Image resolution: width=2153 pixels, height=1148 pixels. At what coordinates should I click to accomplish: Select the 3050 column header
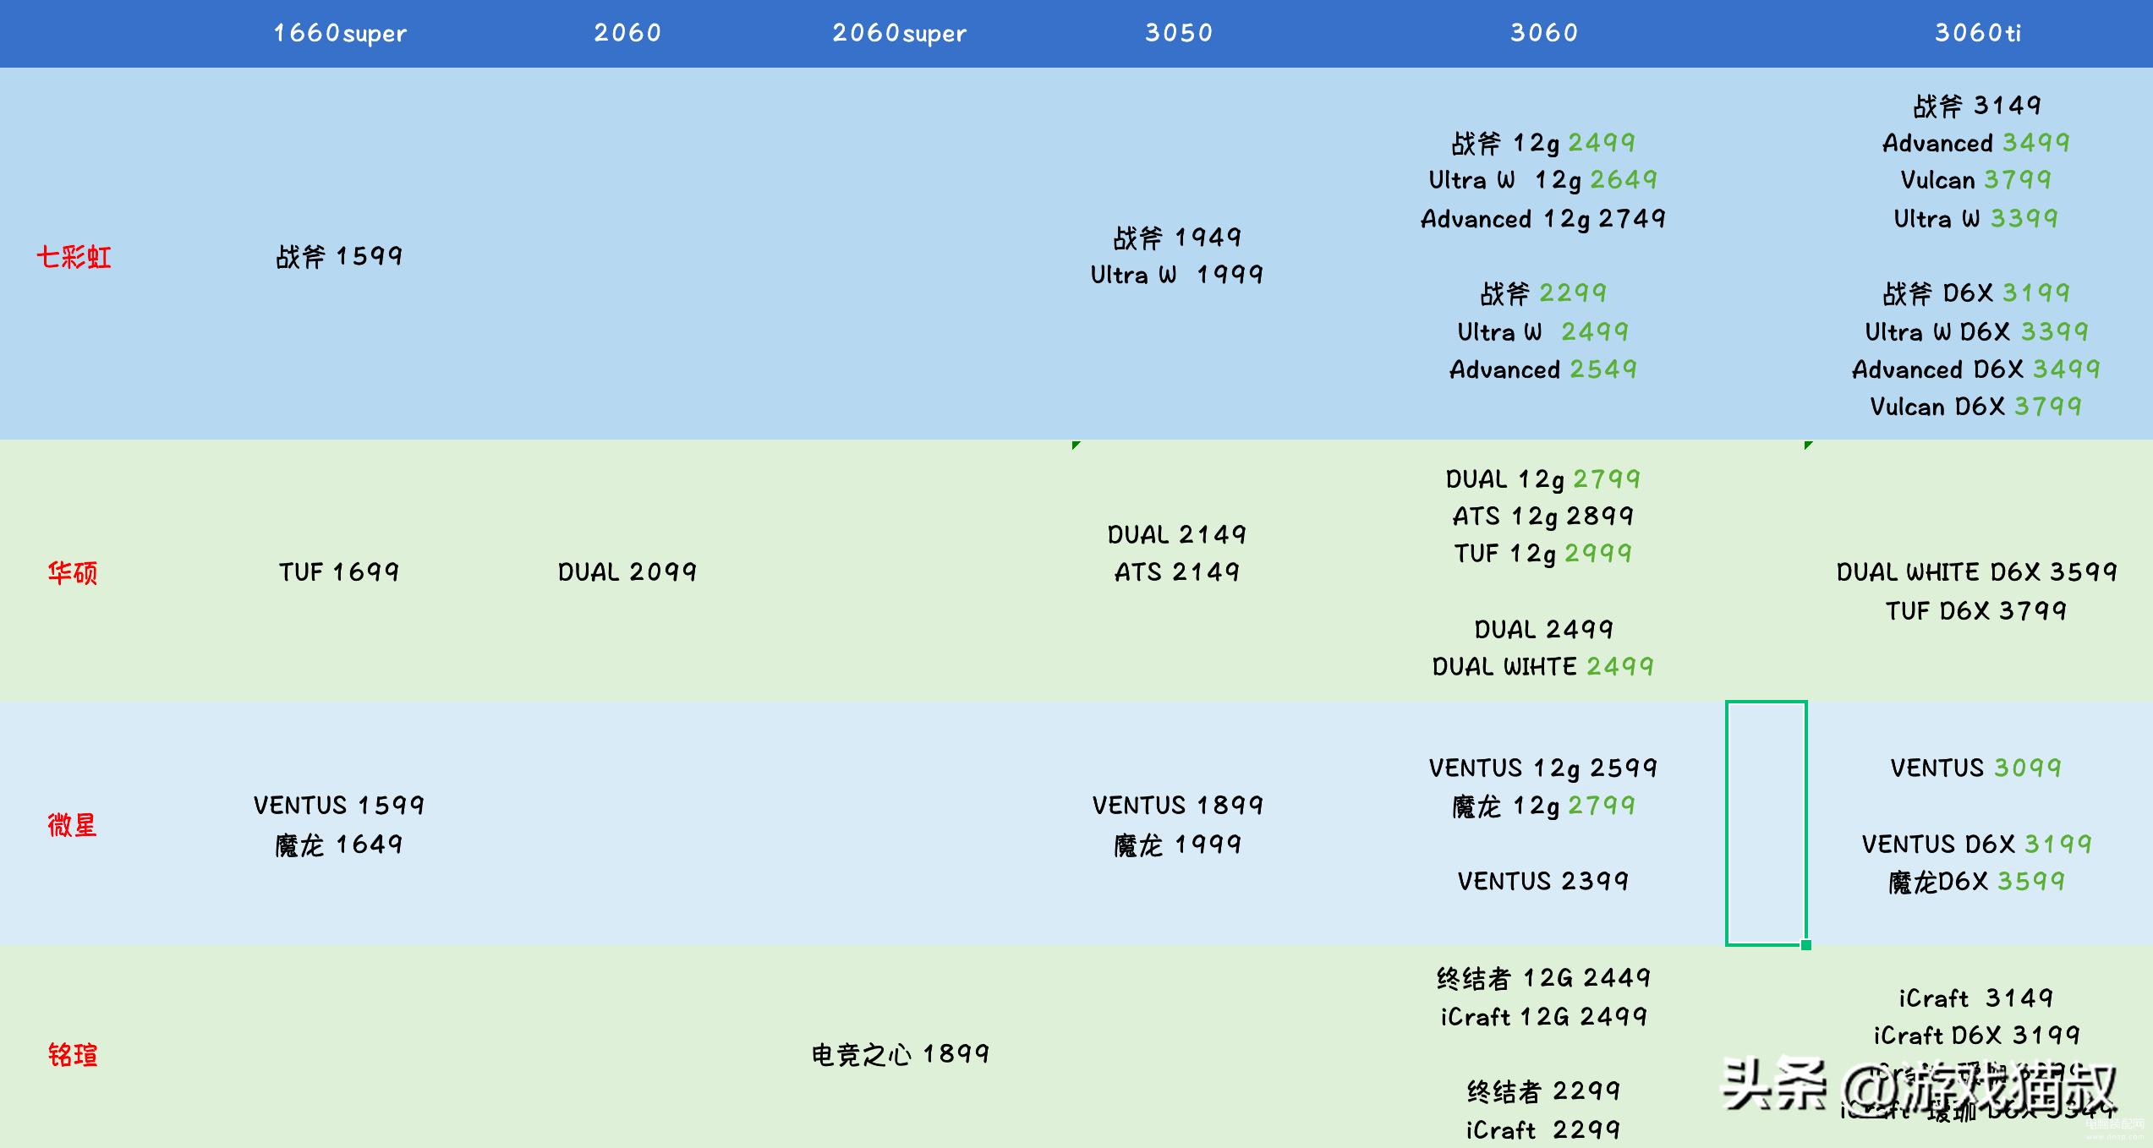(x=1179, y=33)
